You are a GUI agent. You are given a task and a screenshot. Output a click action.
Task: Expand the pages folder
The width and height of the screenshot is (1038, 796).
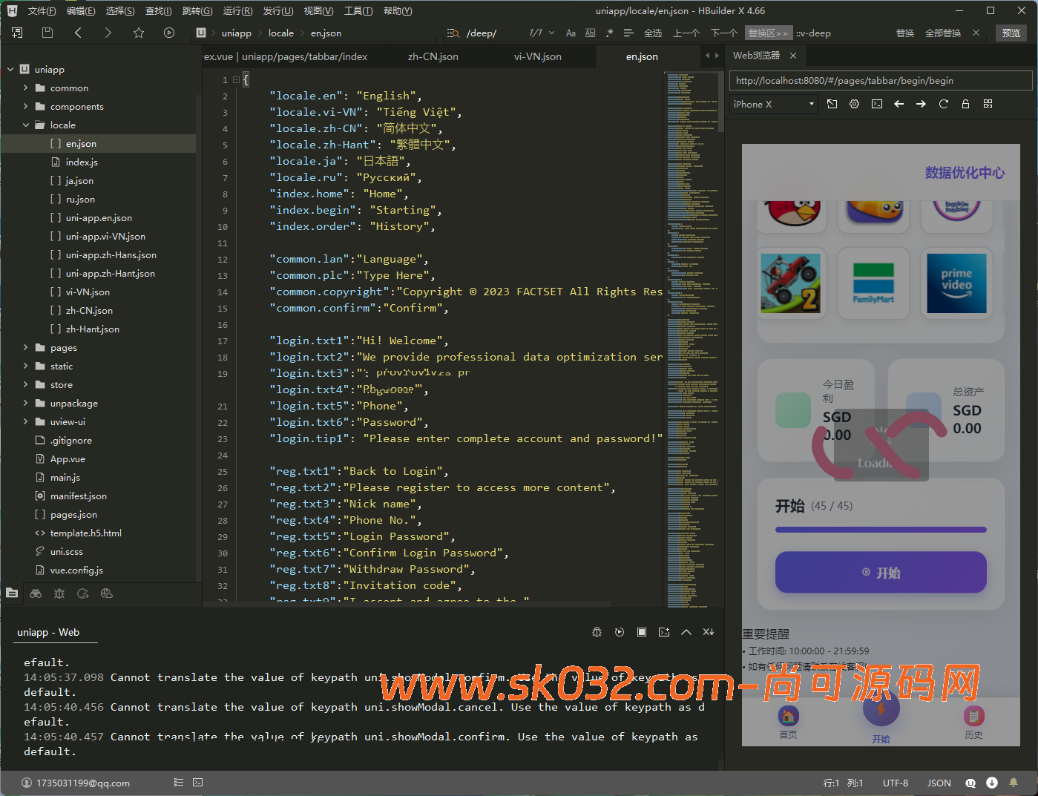pos(26,348)
